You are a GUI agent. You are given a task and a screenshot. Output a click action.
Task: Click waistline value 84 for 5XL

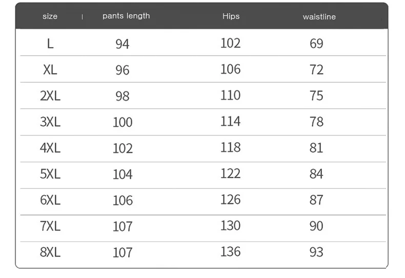pyautogui.click(x=316, y=174)
